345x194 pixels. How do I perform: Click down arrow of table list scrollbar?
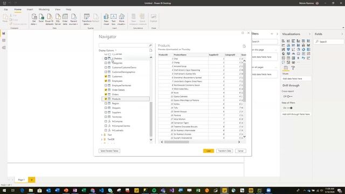pyautogui.click(x=151, y=140)
